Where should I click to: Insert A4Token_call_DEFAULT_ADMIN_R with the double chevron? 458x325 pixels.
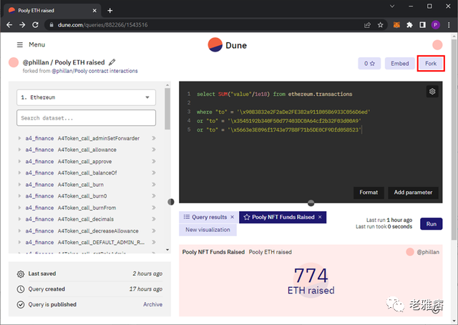154,242
